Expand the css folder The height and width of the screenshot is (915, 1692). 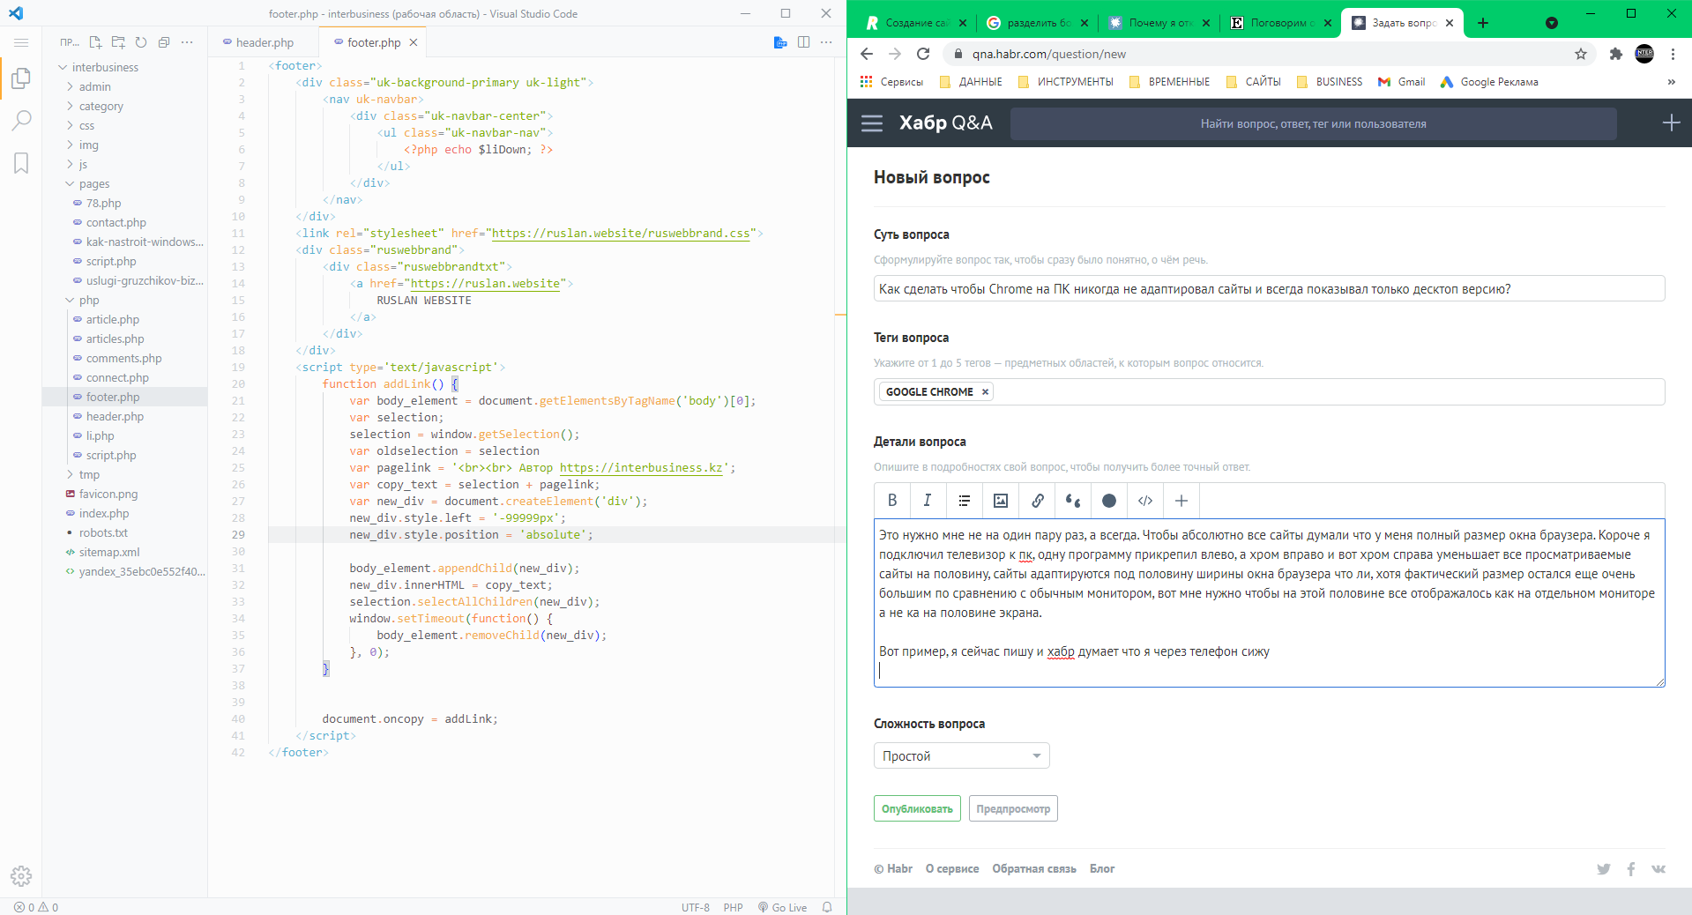point(86,125)
